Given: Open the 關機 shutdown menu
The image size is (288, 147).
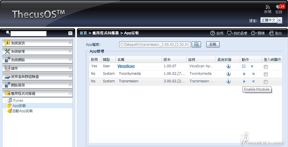Looking at the screenshot, I should click(258, 33).
